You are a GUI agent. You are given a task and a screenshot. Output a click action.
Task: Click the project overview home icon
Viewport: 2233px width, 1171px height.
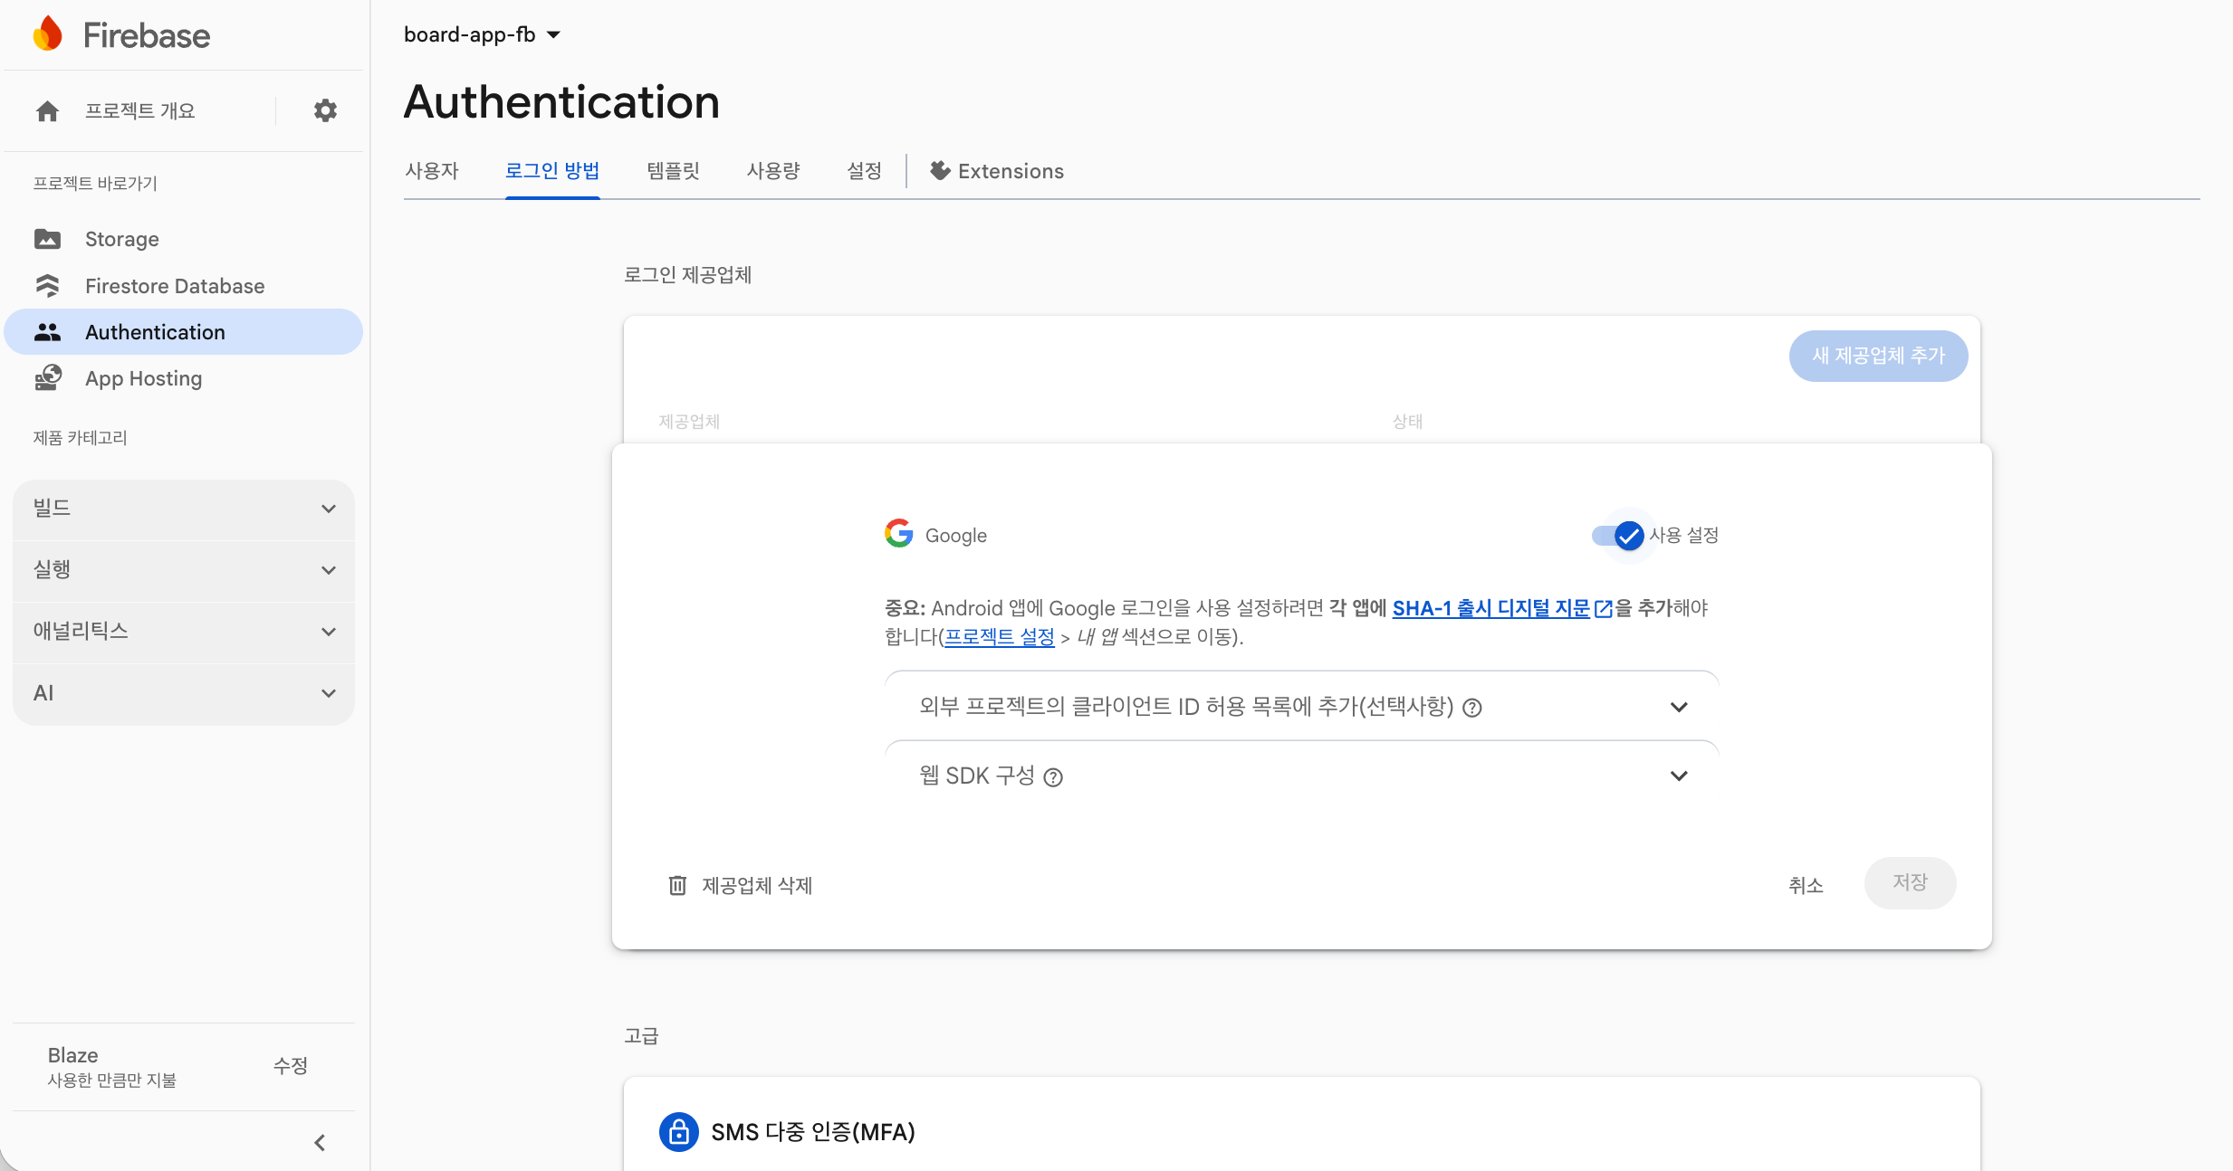click(x=47, y=110)
